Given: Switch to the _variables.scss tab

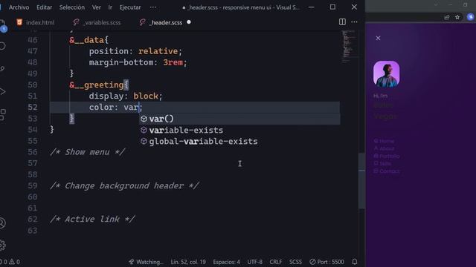Looking at the screenshot, I should [x=97, y=22].
